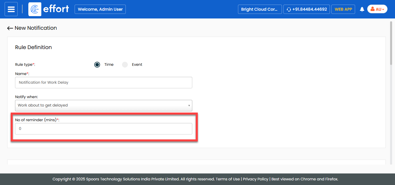395x185 pixels.
Task: Click the page's vertical scrollbar
Action: 391,43
